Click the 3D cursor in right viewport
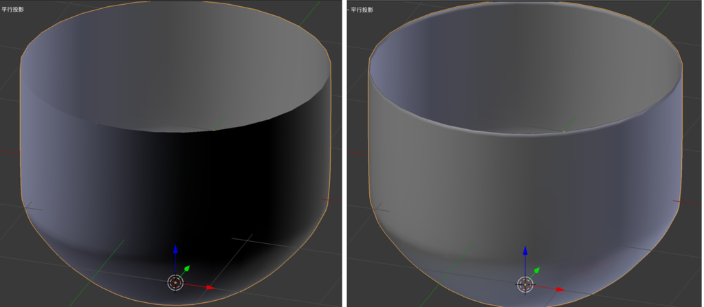 pyautogui.click(x=525, y=284)
